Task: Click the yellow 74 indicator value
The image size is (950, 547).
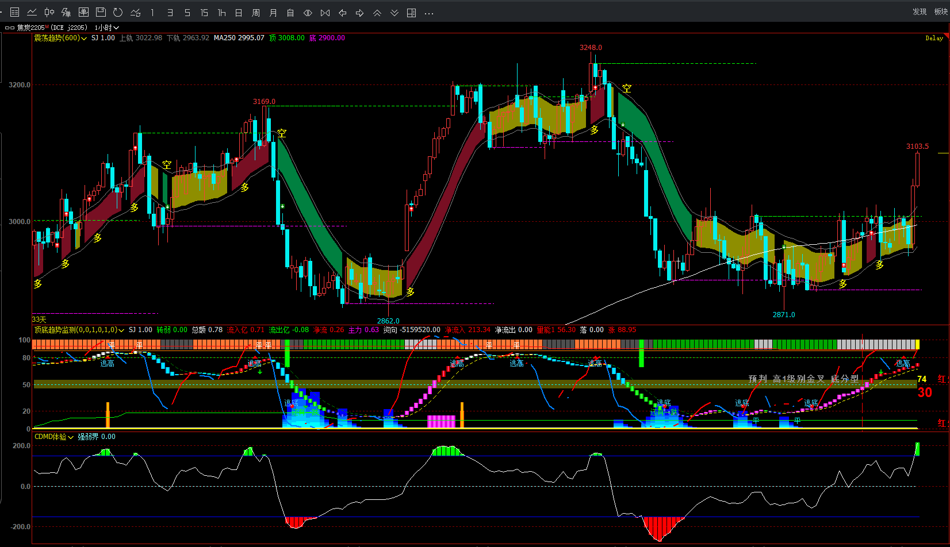Action: pyautogui.click(x=922, y=379)
